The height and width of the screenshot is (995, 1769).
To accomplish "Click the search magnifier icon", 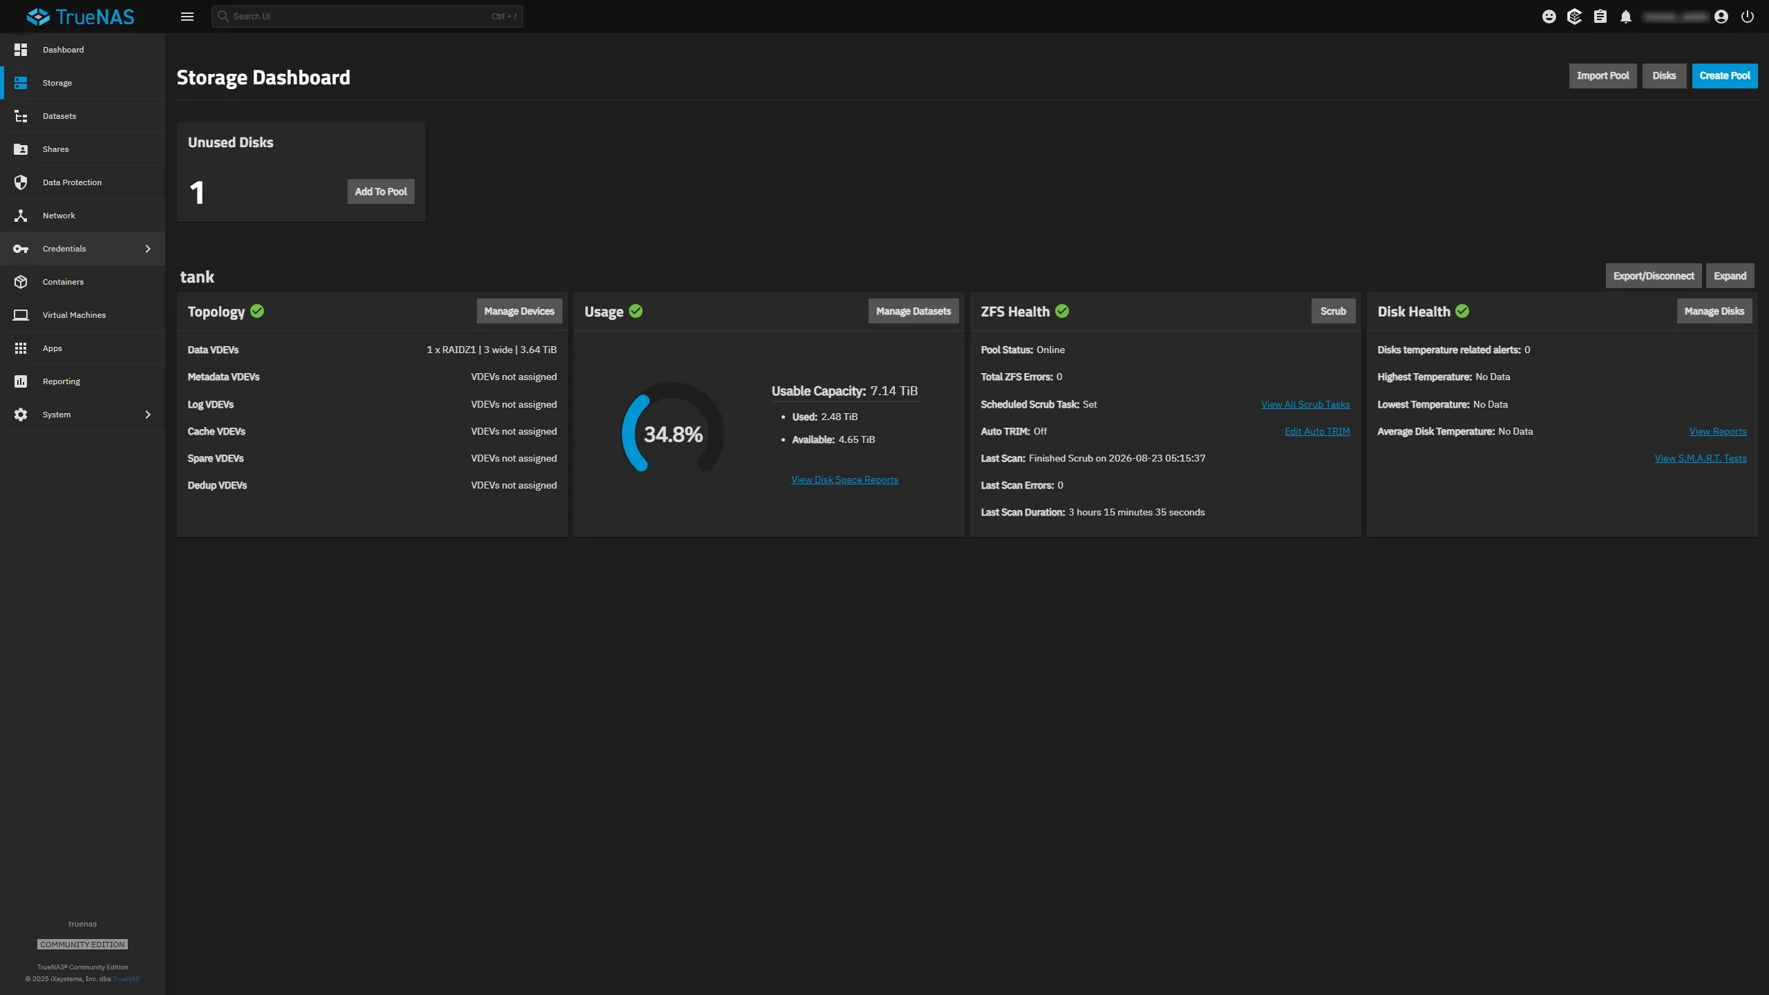I will 223,16.
